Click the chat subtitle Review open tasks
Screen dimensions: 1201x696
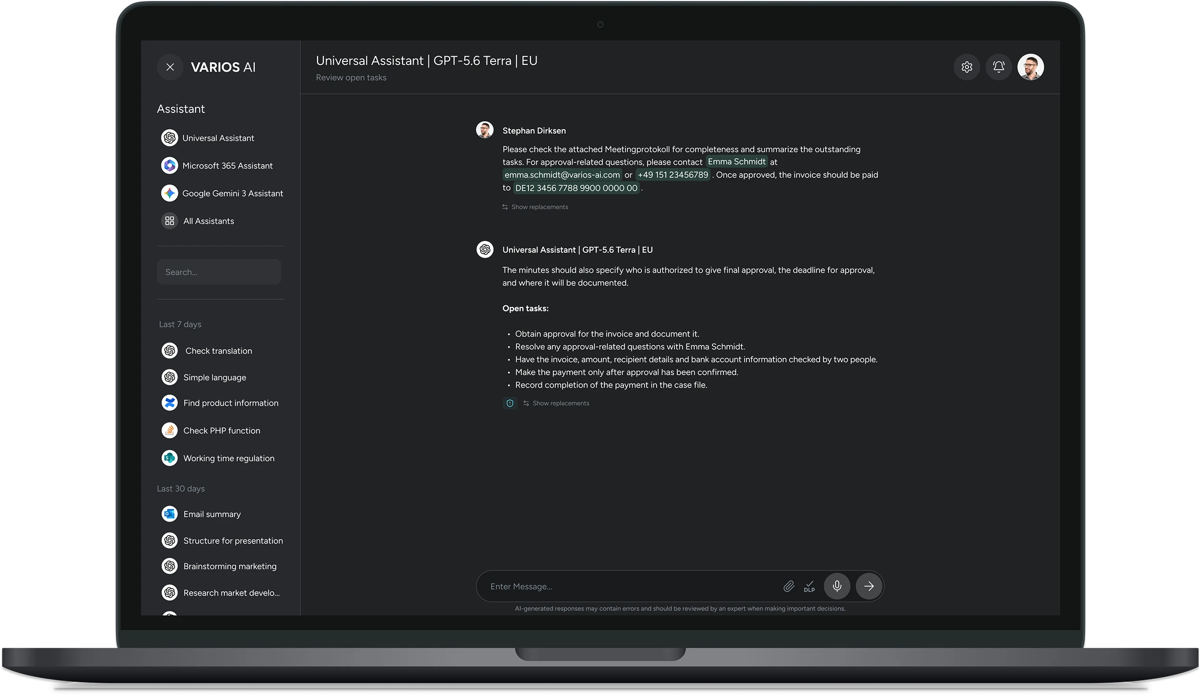[x=351, y=78]
